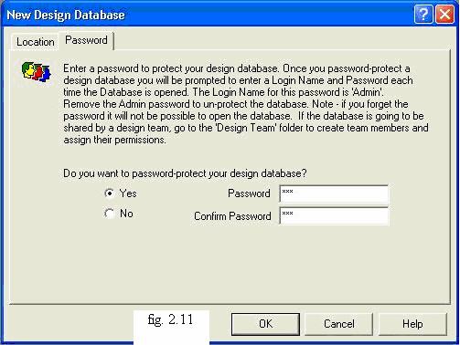
Task: Switch to the Location tab
Action: pyautogui.click(x=35, y=42)
